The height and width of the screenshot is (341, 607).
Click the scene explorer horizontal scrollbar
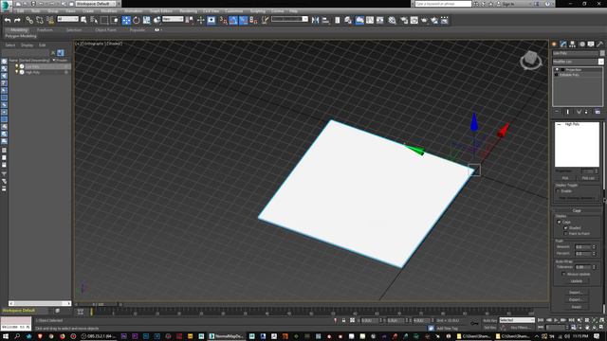(x=40, y=303)
